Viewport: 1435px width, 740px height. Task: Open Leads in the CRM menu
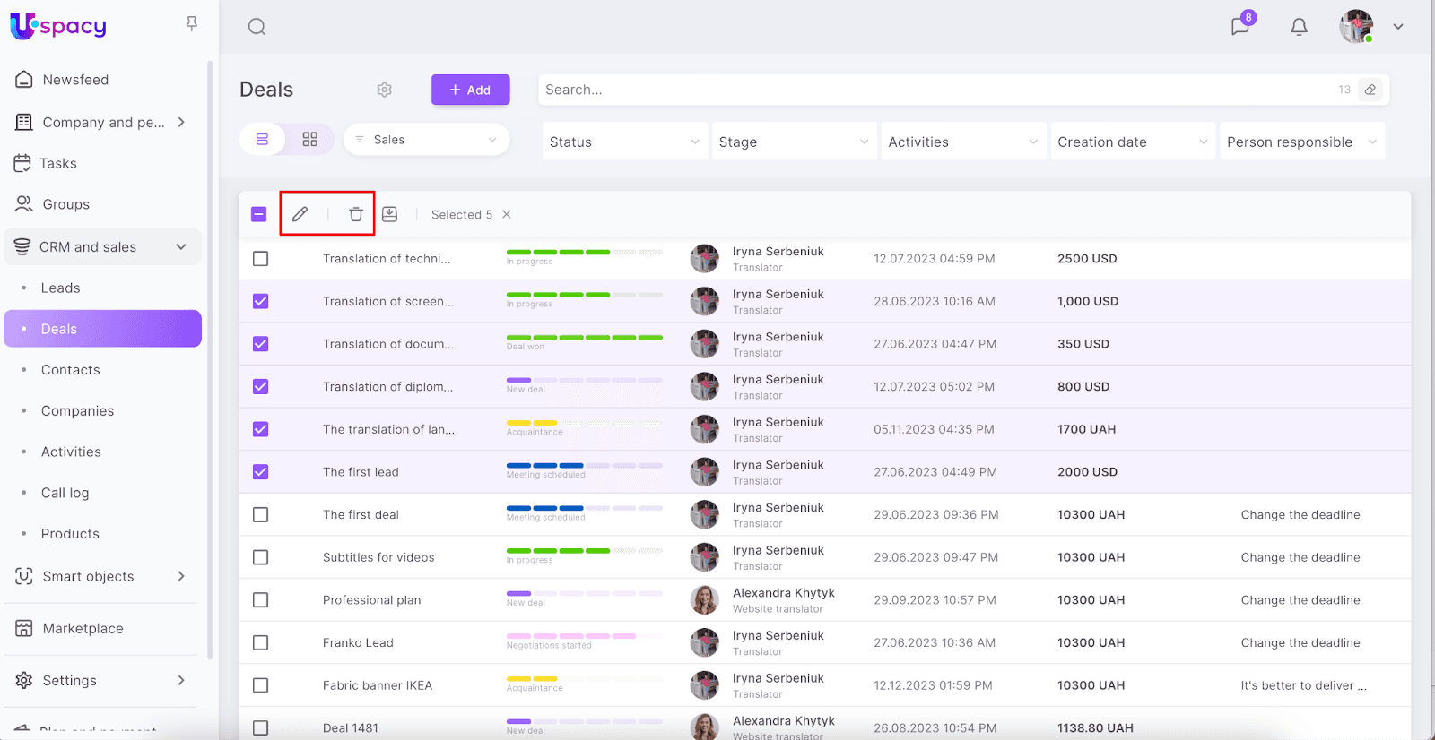[x=61, y=288]
